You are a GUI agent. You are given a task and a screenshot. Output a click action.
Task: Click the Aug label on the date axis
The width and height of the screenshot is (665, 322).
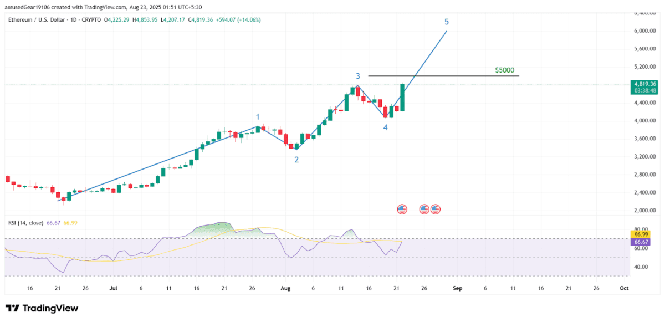point(285,288)
